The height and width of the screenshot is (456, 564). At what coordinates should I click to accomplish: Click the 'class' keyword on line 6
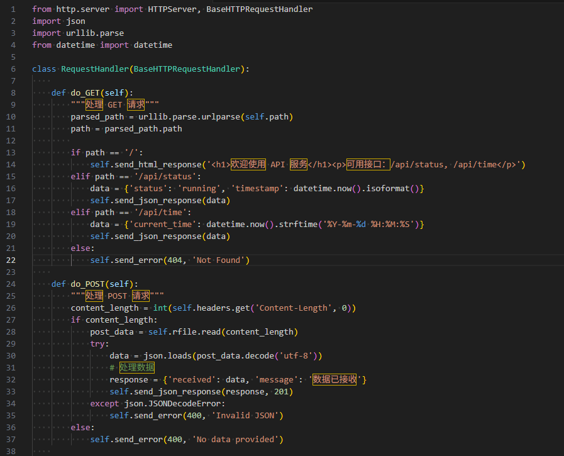pyautogui.click(x=44, y=69)
